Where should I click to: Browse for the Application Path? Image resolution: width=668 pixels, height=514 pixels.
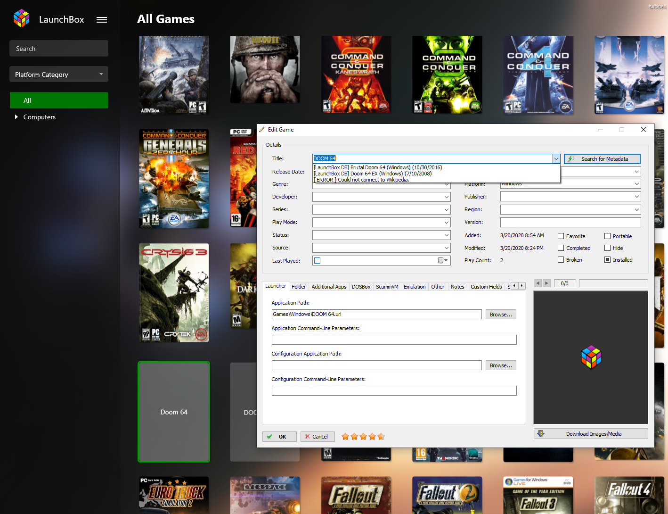(501, 315)
